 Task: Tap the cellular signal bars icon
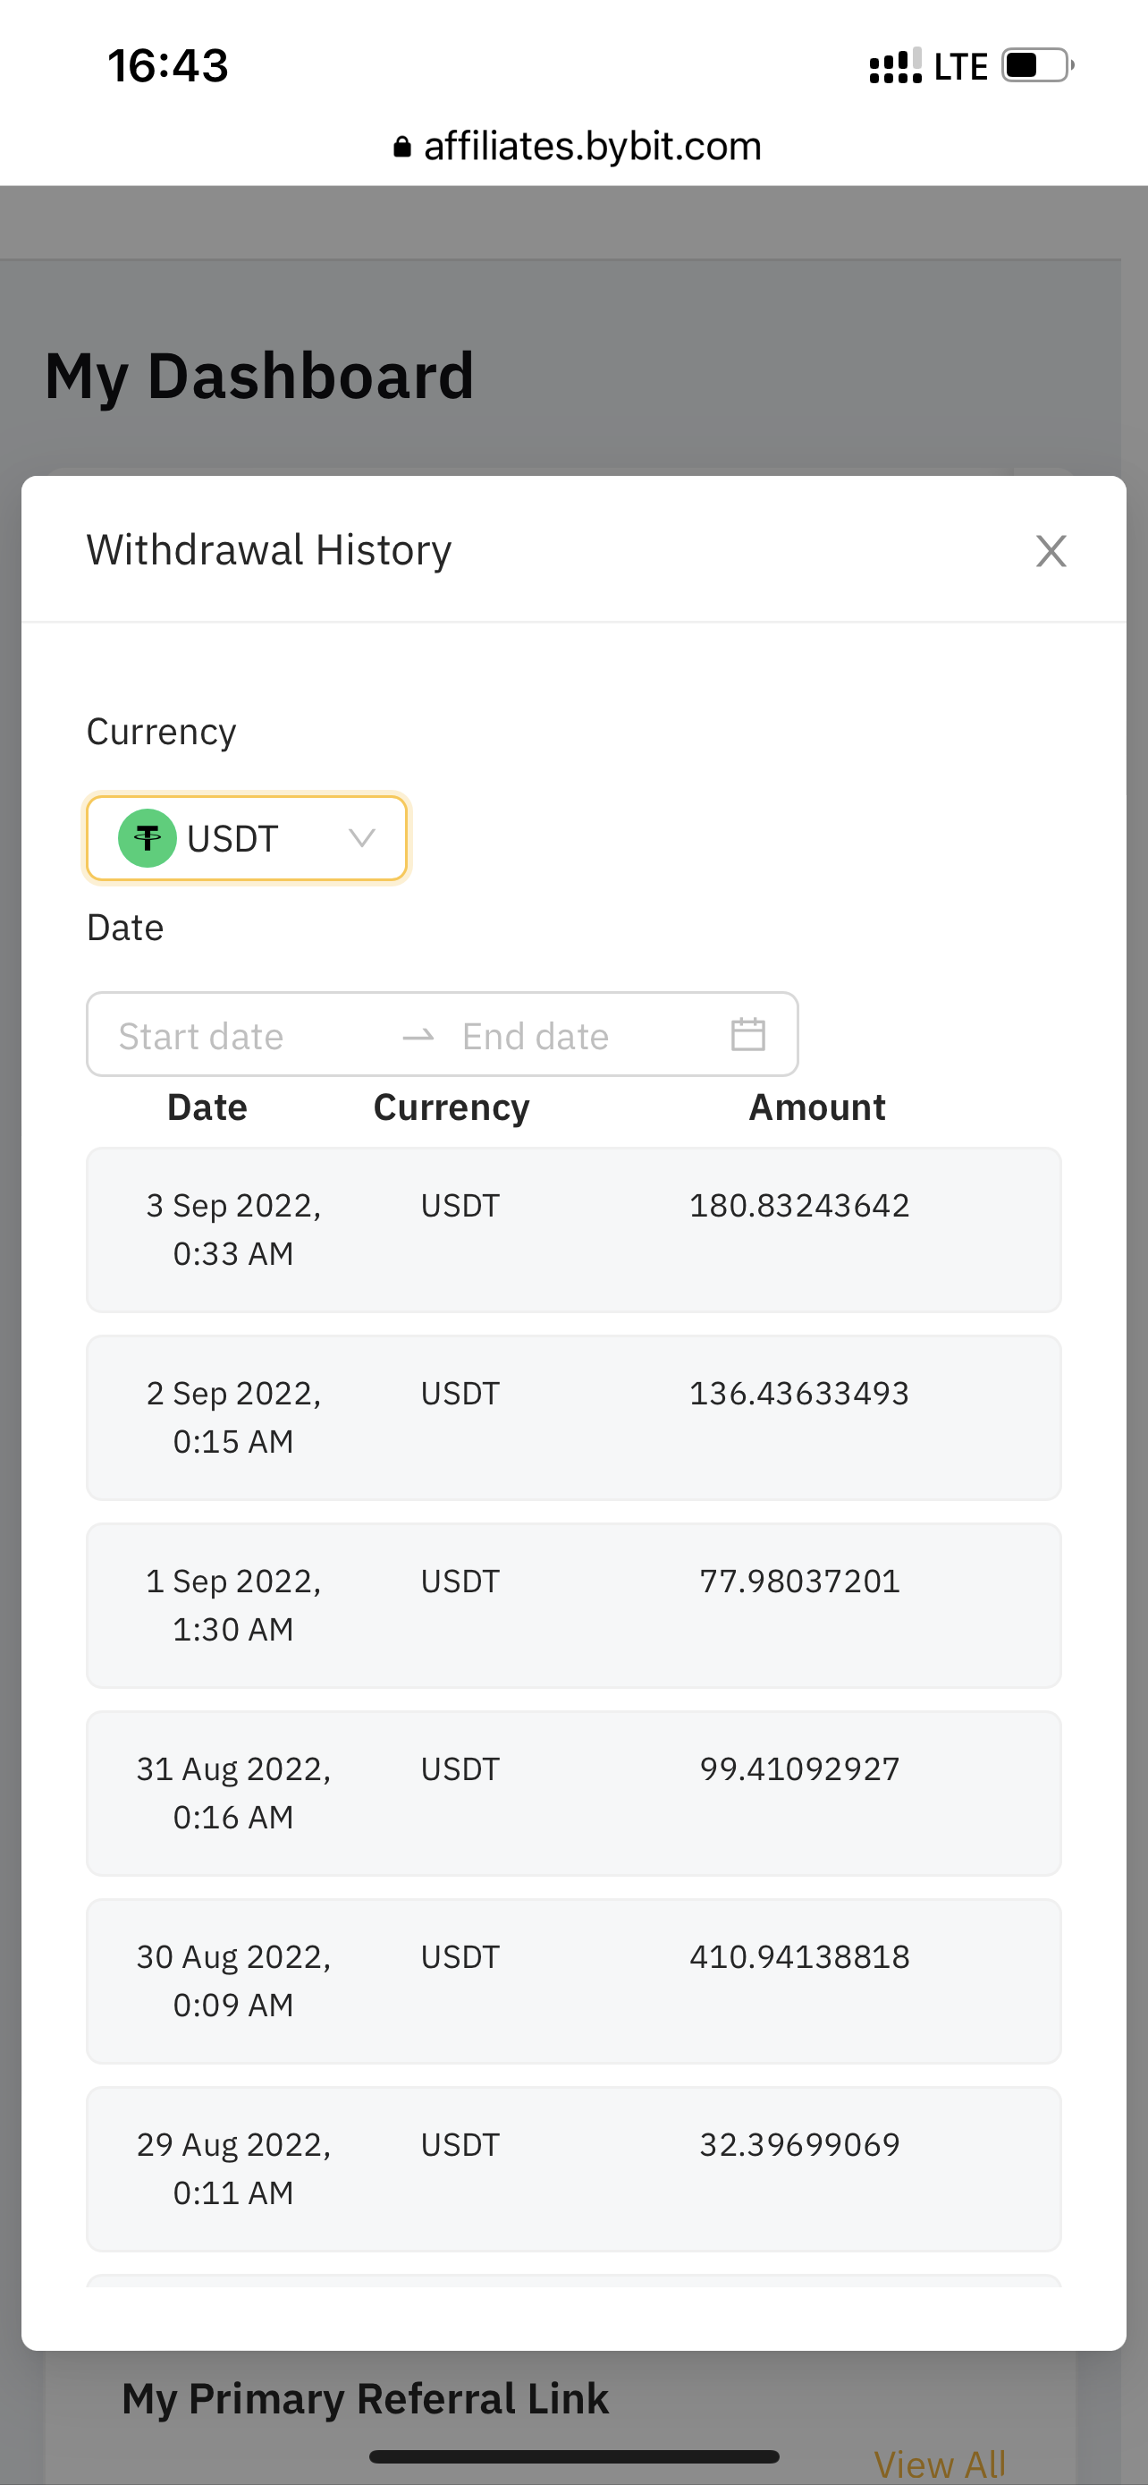tap(896, 66)
